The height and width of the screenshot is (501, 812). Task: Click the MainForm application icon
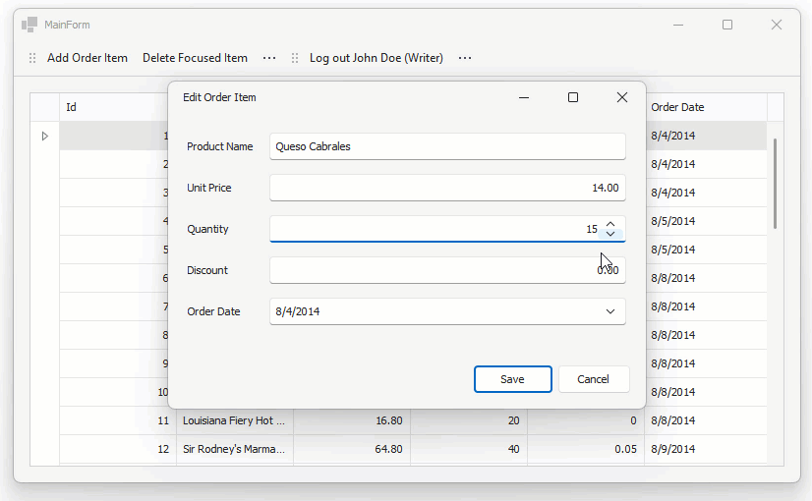(29, 25)
